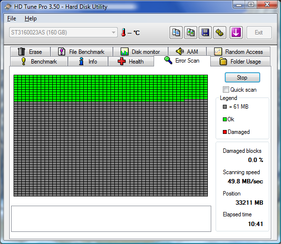Image resolution: width=281 pixels, height=244 pixels.
Task: Click the copy screenshot to clipboard icon
Action: (x=191, y=33)
